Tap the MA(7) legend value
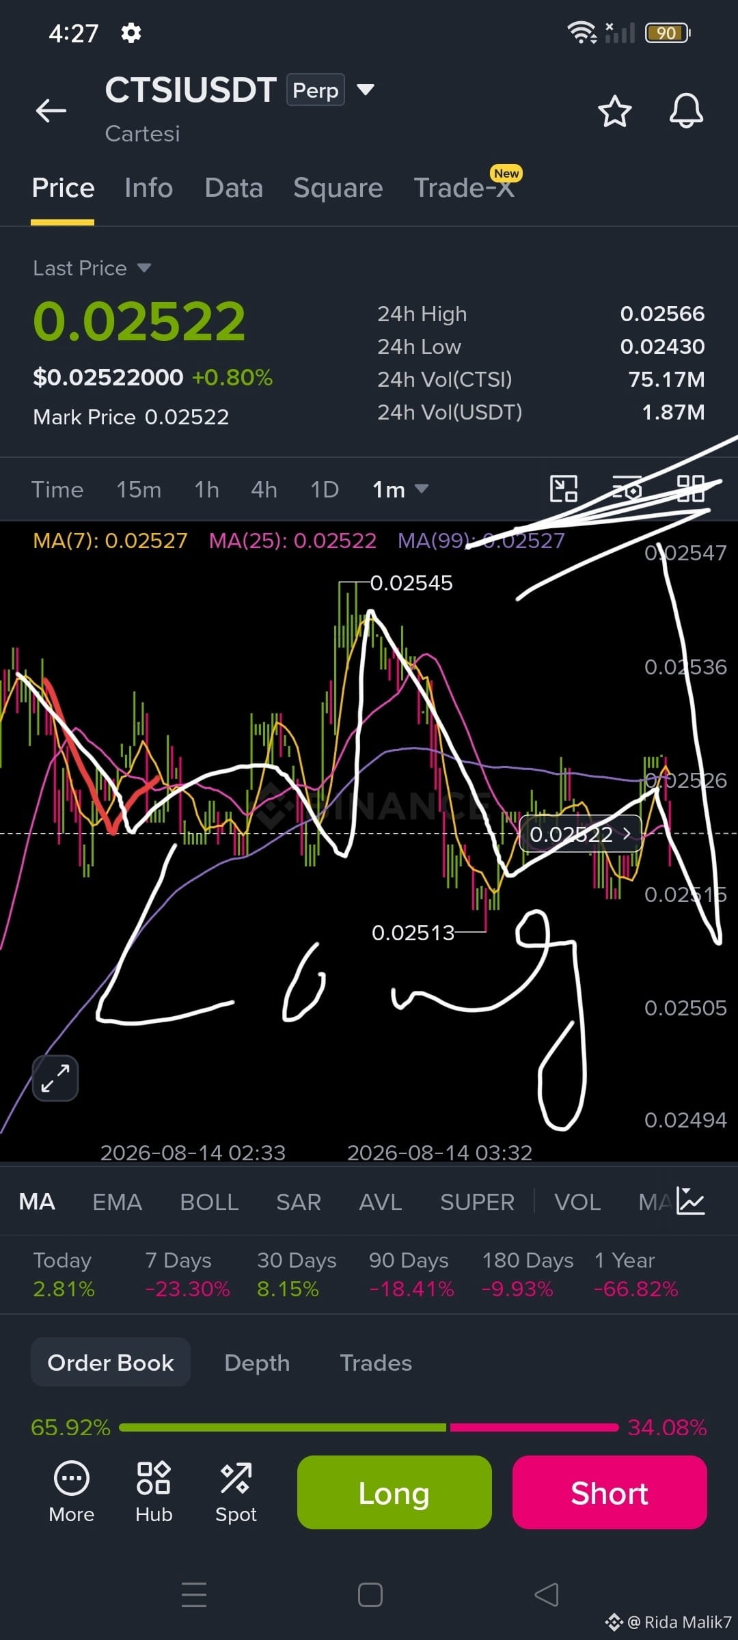The height and width of the screenshot is (1640, 738). pos(110,541)
